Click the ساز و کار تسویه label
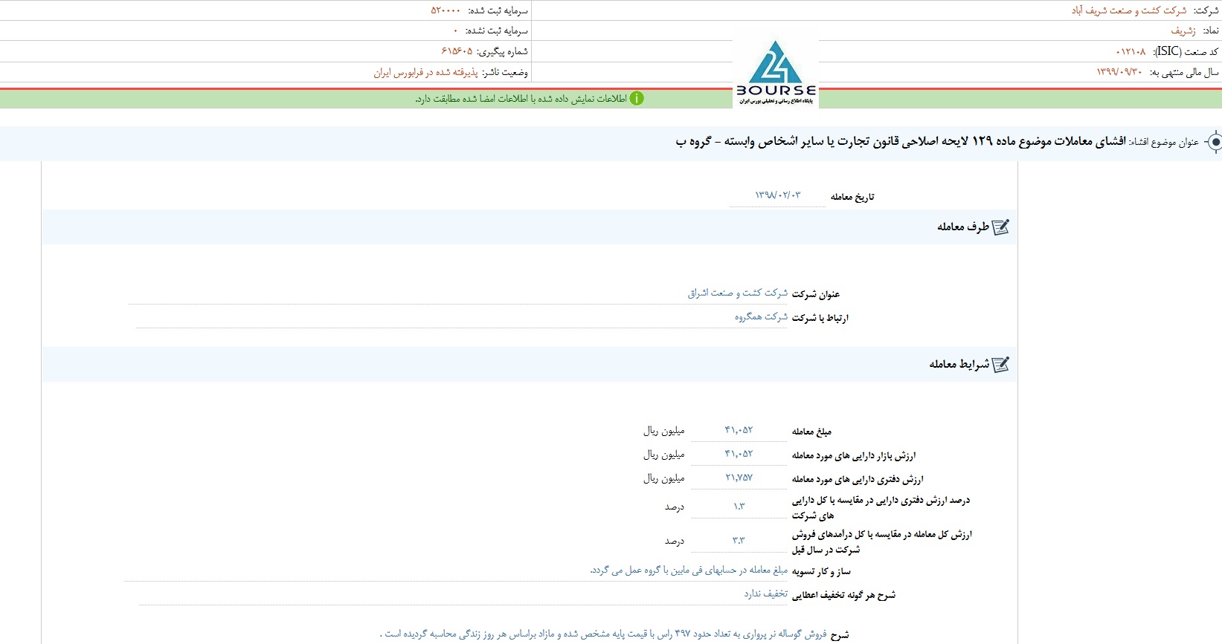Image resolution: width=1222 pixels, height=644 pixels. click(821, 572)
